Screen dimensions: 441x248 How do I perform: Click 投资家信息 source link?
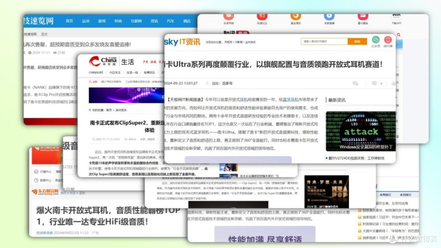(x=45, y=233)
